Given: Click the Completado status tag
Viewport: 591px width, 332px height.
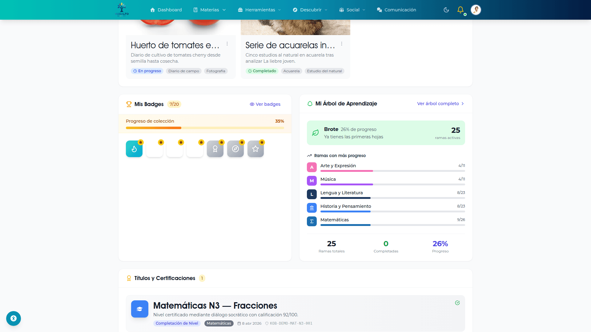Looking at the screenshot, I should pyautogui.click(x=262, y=71).
